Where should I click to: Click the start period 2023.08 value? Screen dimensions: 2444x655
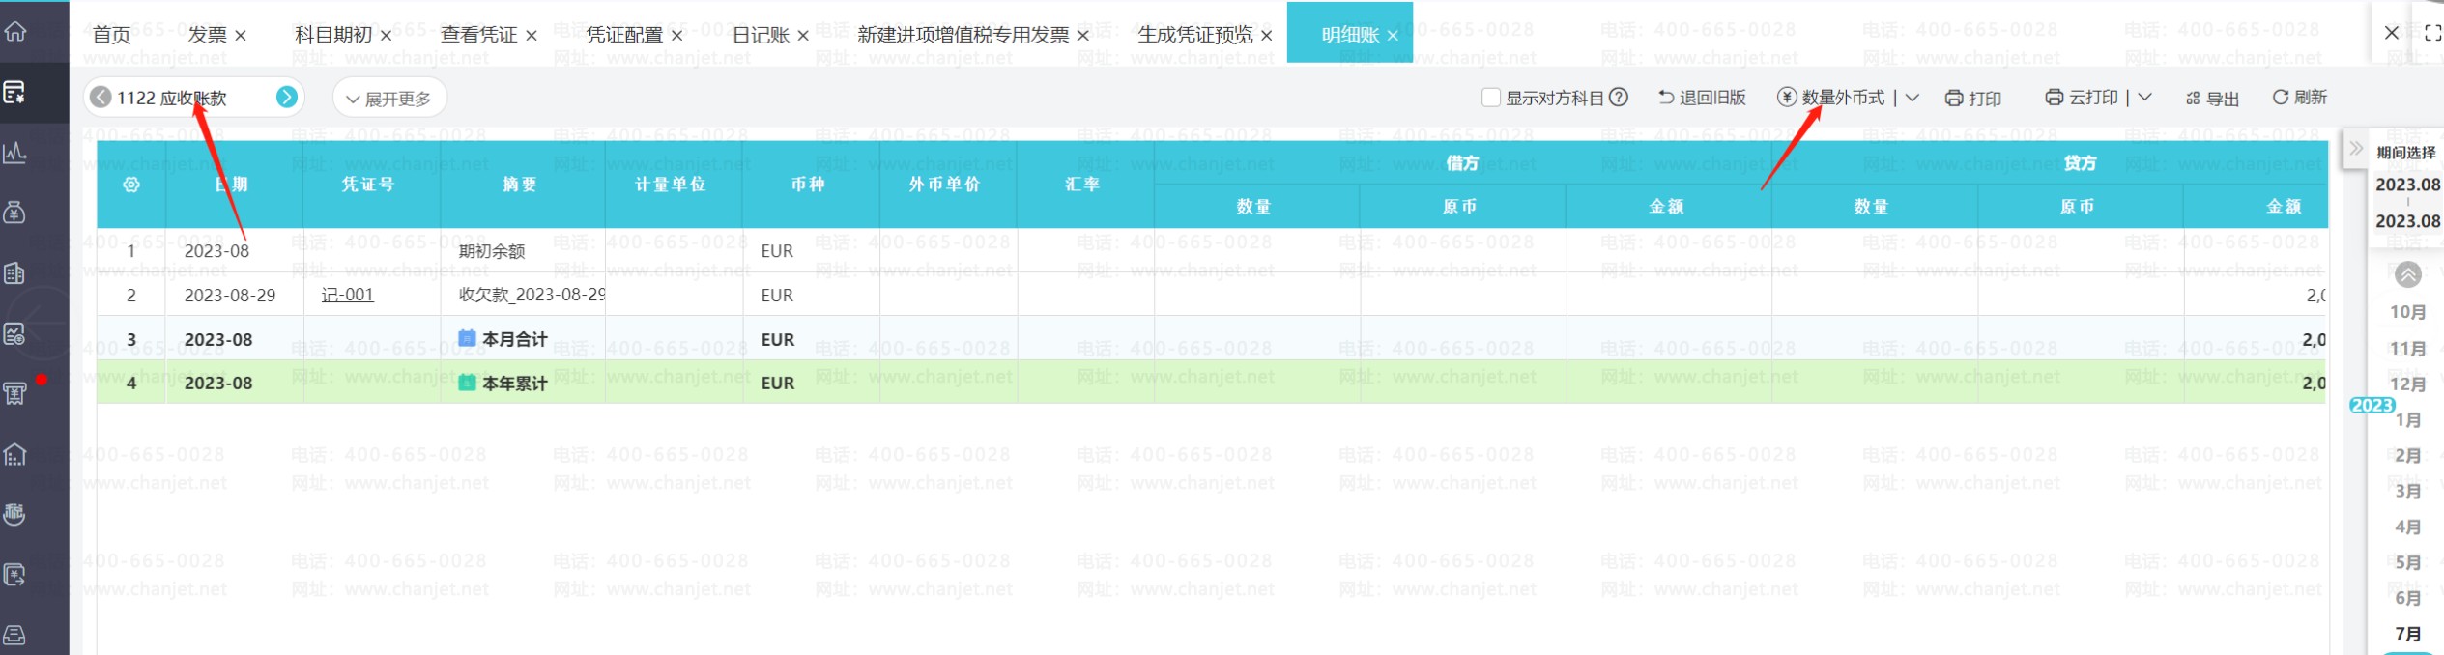tap(2408, 185)
